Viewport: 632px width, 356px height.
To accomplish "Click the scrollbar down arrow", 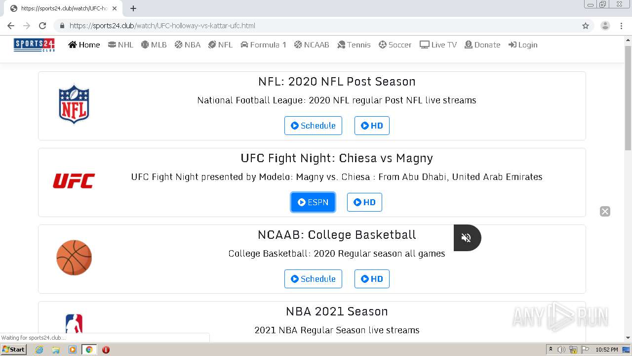I will [628, 338].
